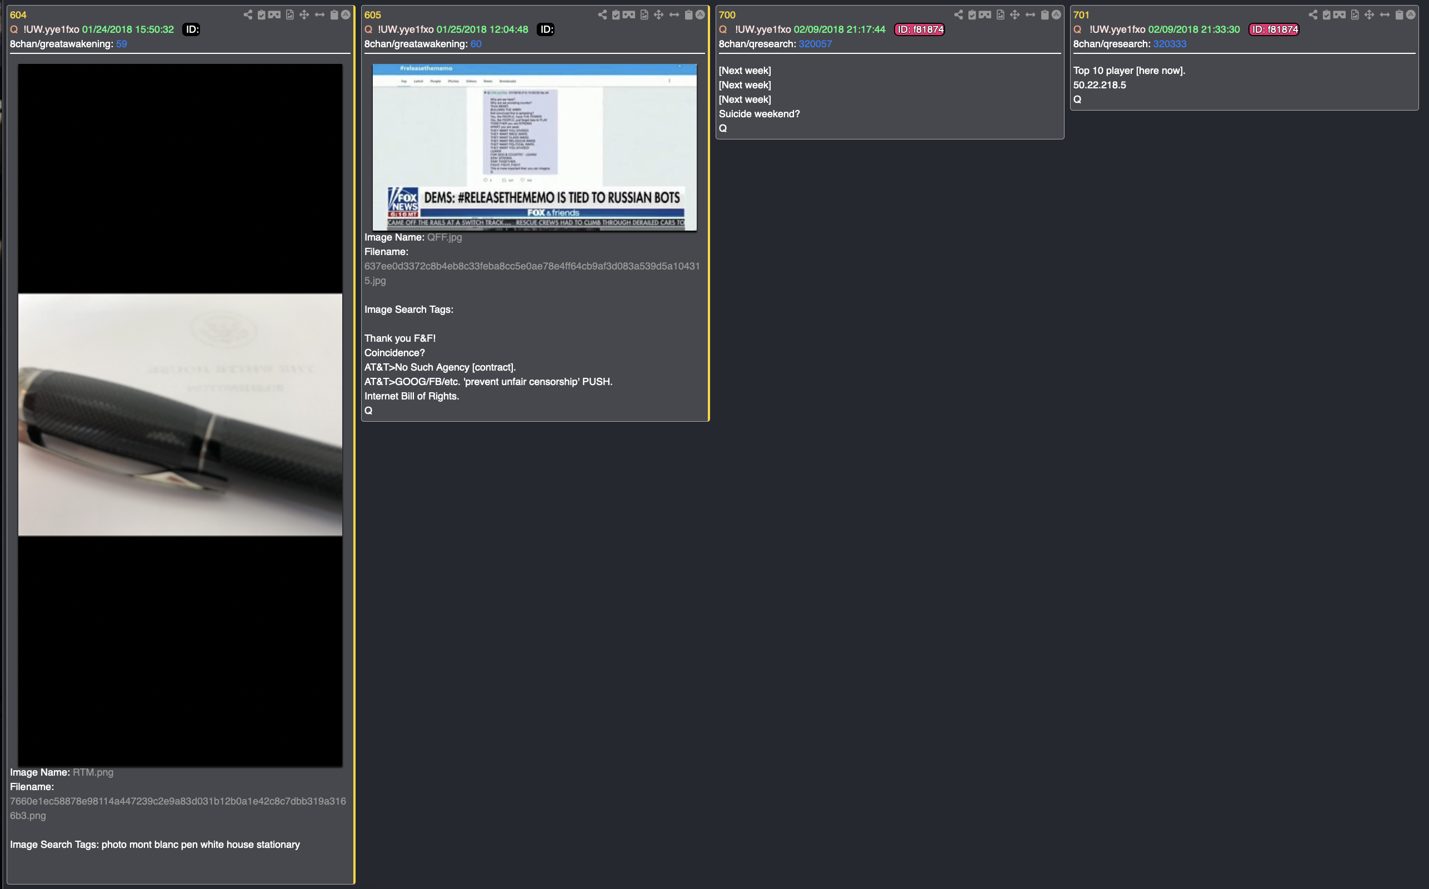
Task: Click post number 604
Action: click(18, 14)
